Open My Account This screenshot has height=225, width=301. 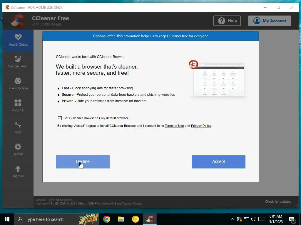[270, 21]
